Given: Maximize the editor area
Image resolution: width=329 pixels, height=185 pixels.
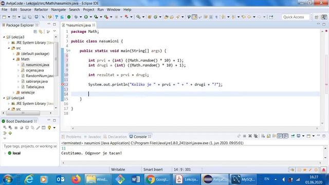Looking at the screenshot, I should click(324, 25).
